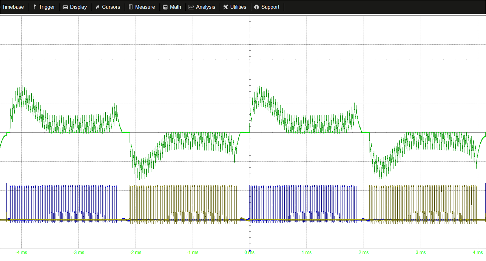Click the Utilities wrench icon

[x=225, y=7]
